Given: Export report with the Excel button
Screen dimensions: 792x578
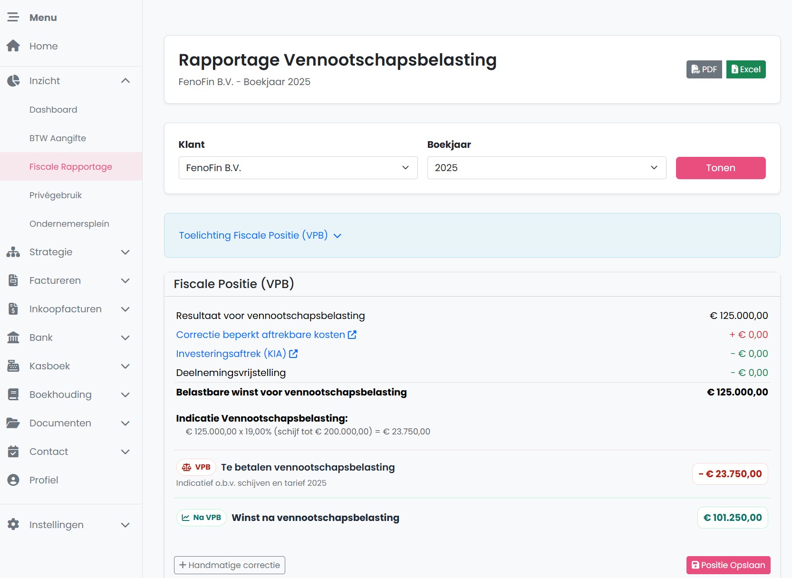Looking at the screenshot, I should [745, 69].
